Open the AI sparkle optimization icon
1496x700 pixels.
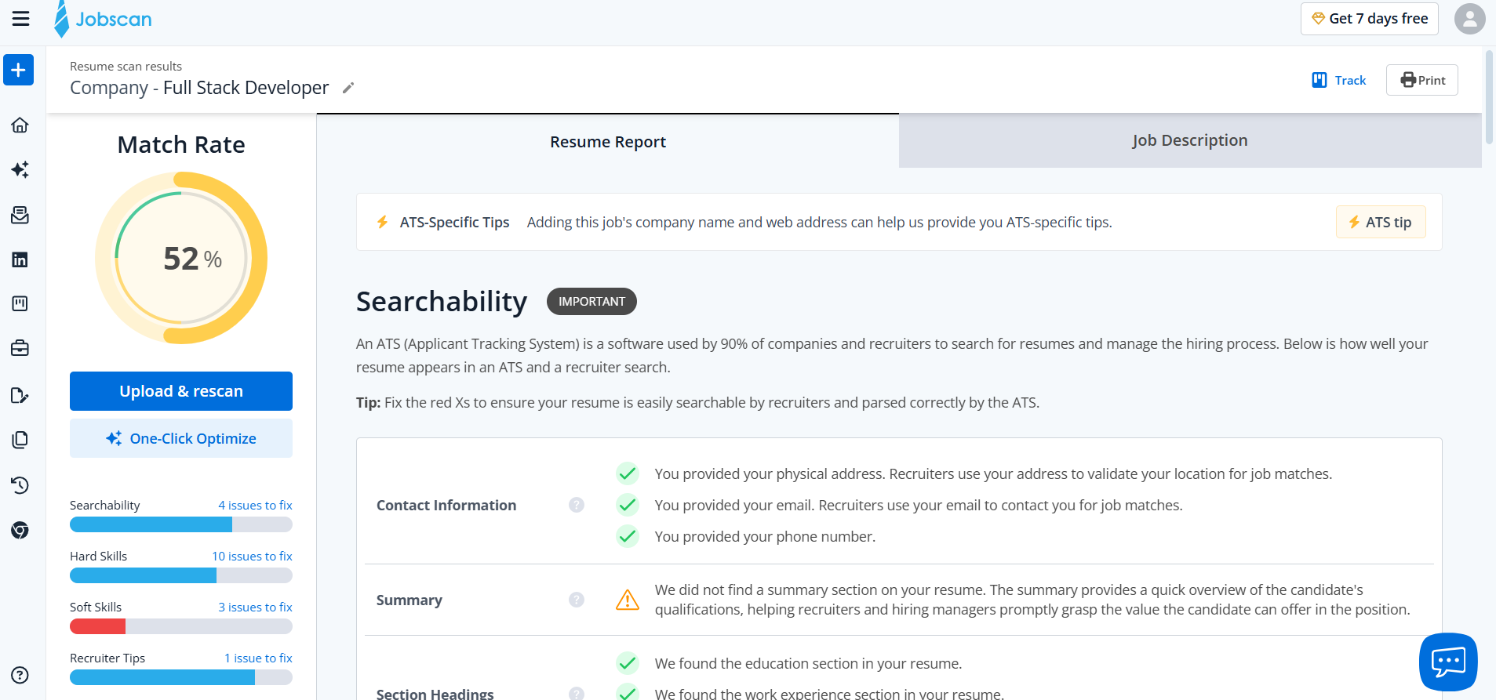point(20,169)
